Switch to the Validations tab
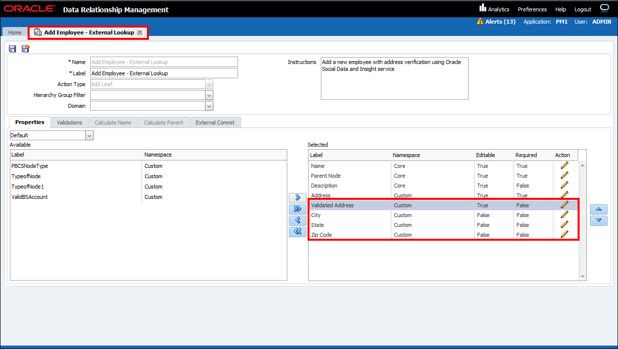Image resolution: width=618 pixels, height=349 pixels. 69,123
